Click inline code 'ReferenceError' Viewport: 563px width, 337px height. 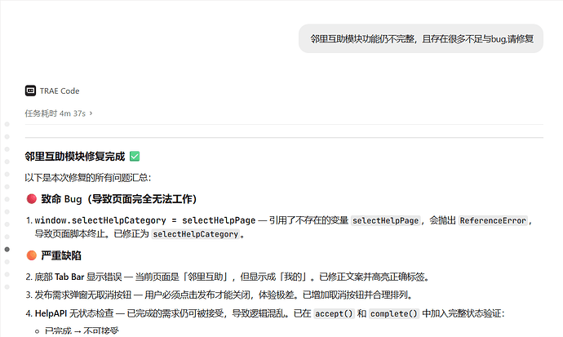click(x=493, y=220)
